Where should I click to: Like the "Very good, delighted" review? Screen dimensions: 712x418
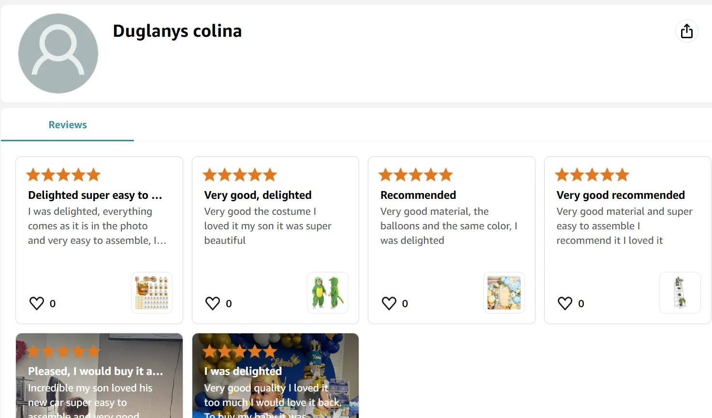[x=213, y=303]
